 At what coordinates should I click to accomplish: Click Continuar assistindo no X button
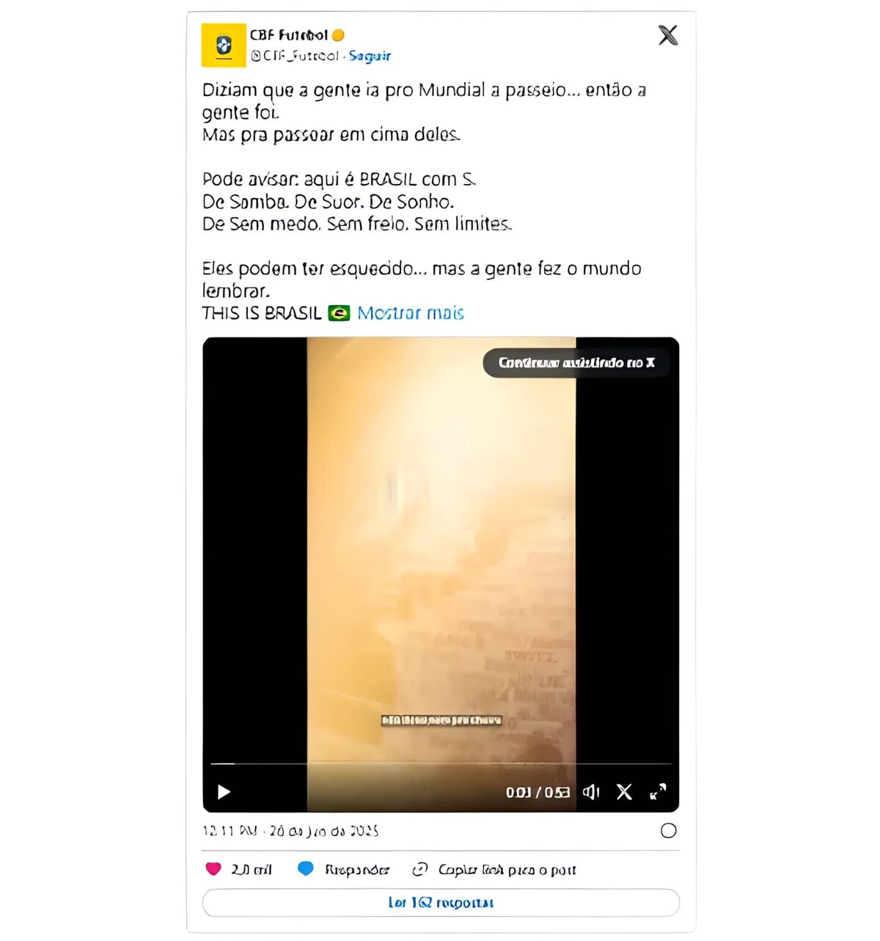(576, 362)
